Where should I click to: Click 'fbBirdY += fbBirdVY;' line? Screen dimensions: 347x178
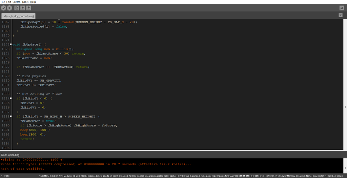pos(36,85)
